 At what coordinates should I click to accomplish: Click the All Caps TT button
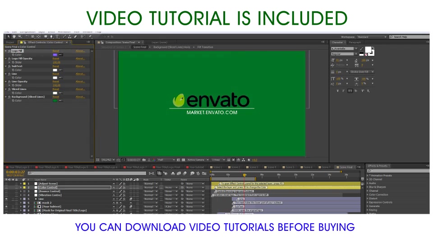[x=350, y=90]
